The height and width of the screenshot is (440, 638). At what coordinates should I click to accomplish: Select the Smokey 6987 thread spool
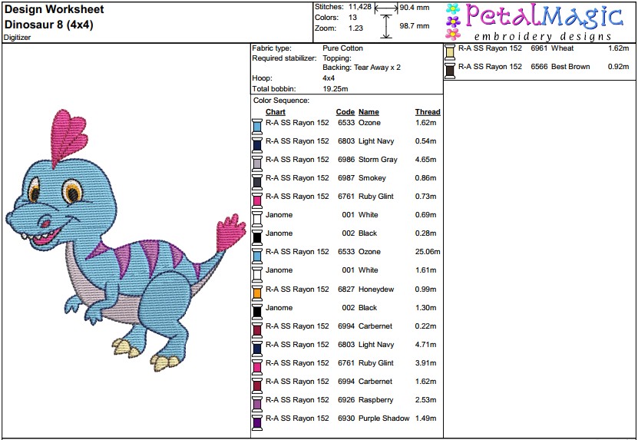pos(256,181)
